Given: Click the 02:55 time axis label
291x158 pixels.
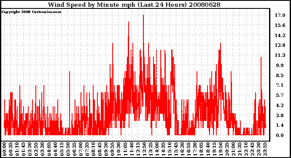Looking at the screenshot, I should click(36, 150).
